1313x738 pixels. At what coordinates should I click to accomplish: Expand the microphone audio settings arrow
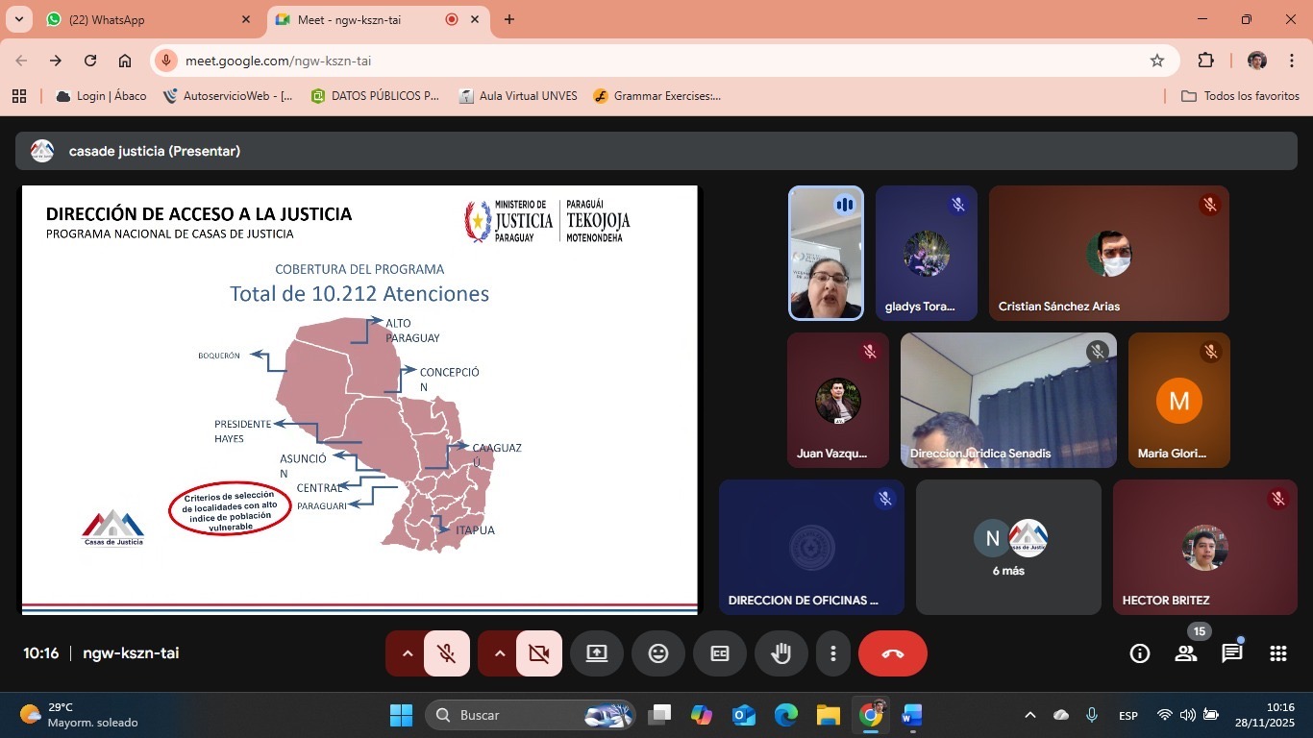407,653
